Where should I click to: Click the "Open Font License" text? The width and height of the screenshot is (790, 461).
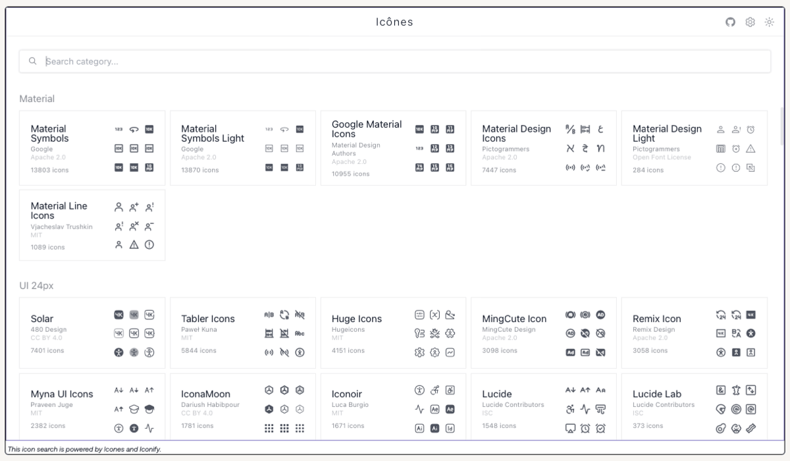pyautogui.click(x=662, y=157)
